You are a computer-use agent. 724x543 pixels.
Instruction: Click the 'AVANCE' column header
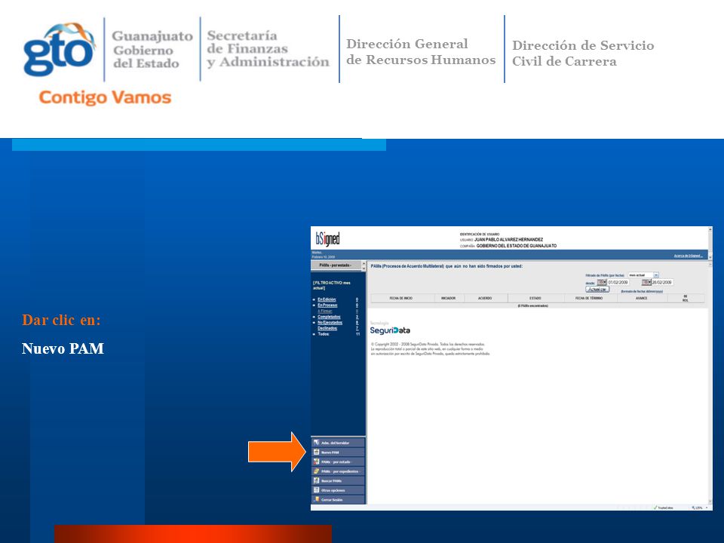coord(641,299)
